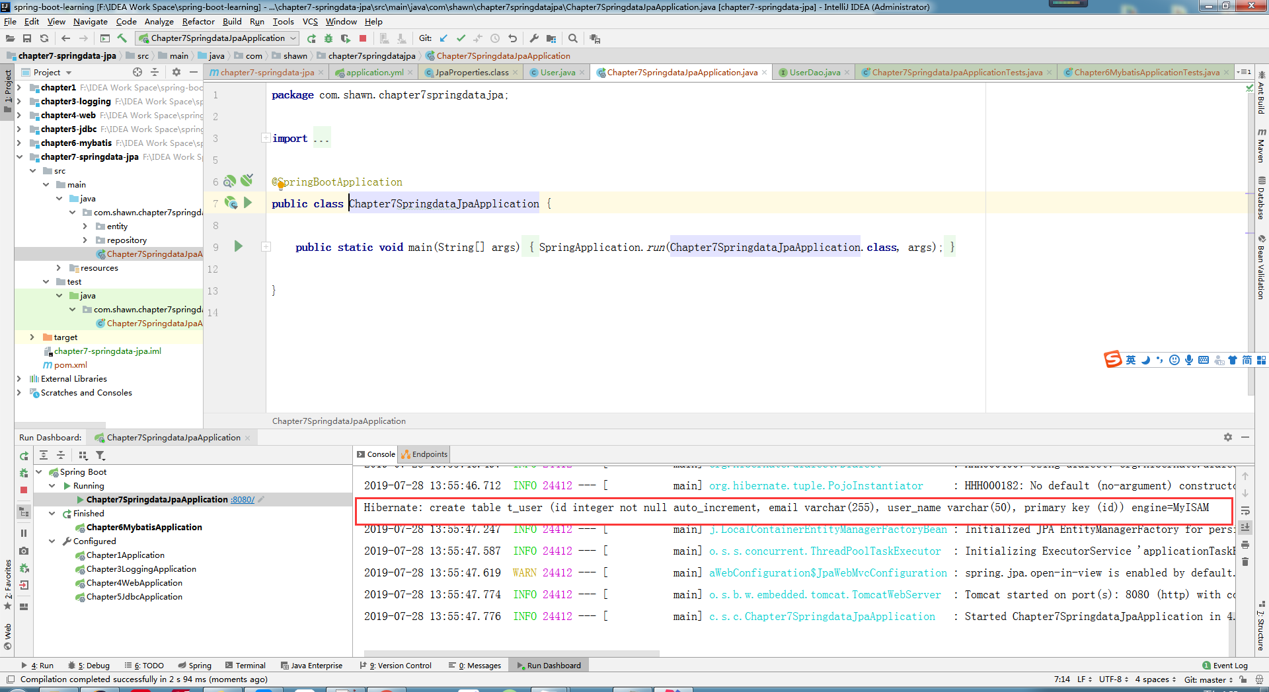Image resolution: width=1269 pixels, height=692 pixels.
Task: Switch to the Endpoints tab
Action: tap(424, 454)
